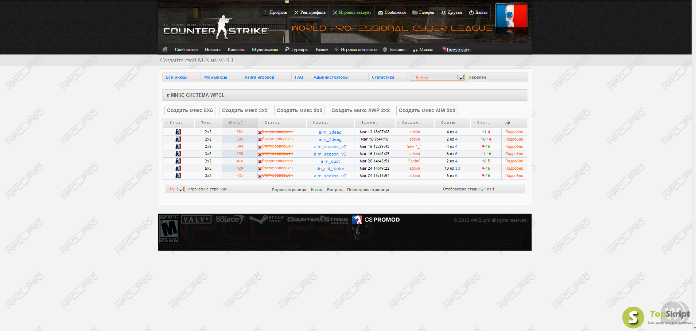Click game icon in mix 393 row

tap(178, 139)
